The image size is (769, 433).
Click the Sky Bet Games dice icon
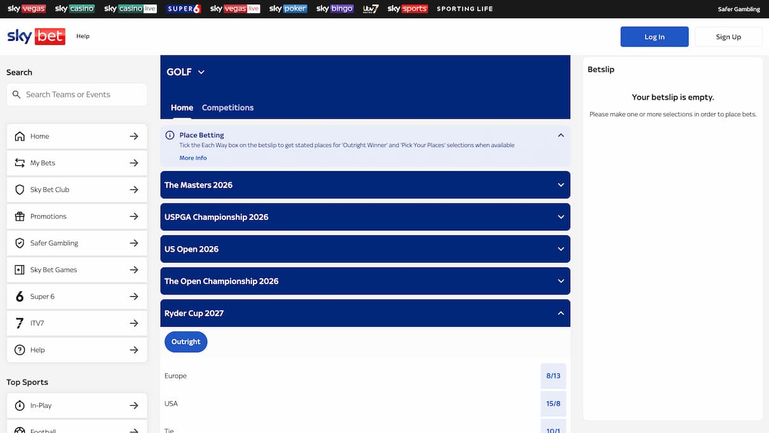[19, 270]
